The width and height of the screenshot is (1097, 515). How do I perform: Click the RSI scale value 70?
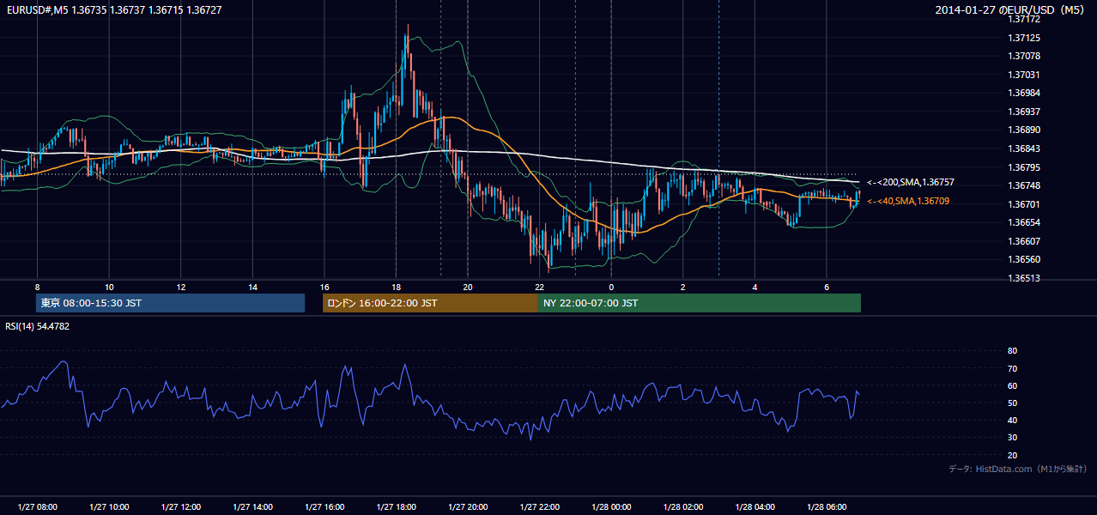click(1012, 368)
